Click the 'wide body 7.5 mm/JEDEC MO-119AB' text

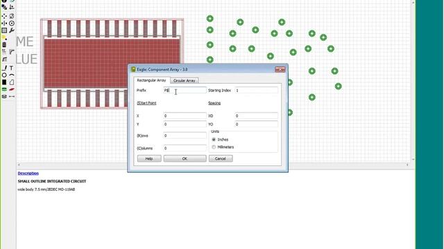(46, 190)
